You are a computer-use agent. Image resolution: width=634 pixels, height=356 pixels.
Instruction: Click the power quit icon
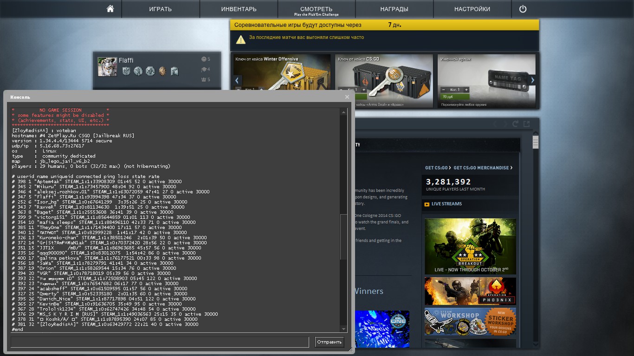[523, 9]
